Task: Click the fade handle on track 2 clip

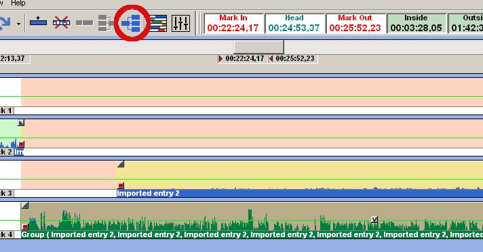Action: (x=21, y=123)
